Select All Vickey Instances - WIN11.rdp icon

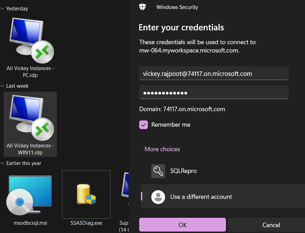[x=31, y=118]
